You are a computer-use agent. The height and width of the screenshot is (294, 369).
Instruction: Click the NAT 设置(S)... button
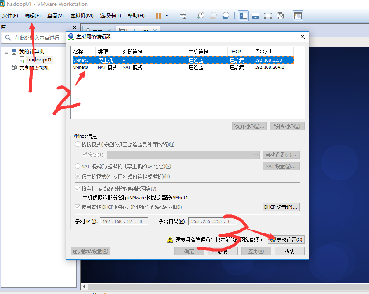(281, 166)
